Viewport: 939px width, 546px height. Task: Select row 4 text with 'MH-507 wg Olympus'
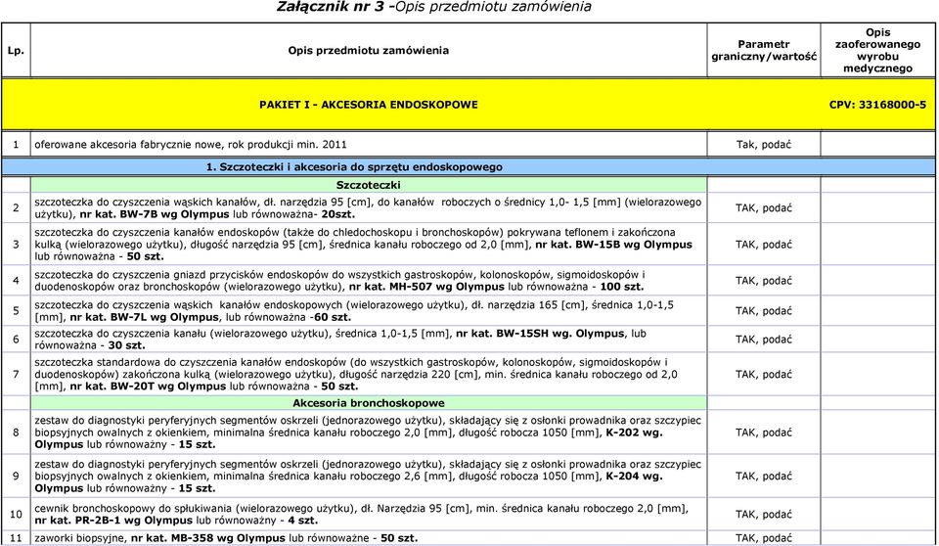339,281
